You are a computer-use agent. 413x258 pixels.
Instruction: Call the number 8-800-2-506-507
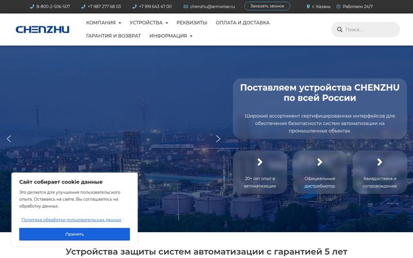point(53,6)
